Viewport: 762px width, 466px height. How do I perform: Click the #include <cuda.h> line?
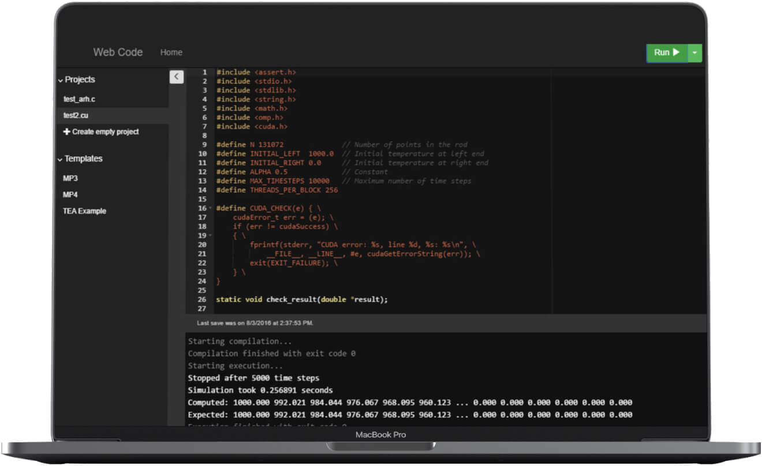point(251,126)
